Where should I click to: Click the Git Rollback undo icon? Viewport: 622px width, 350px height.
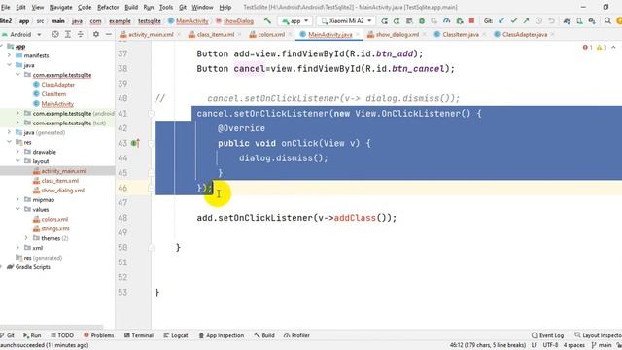[x=551, y=20]
